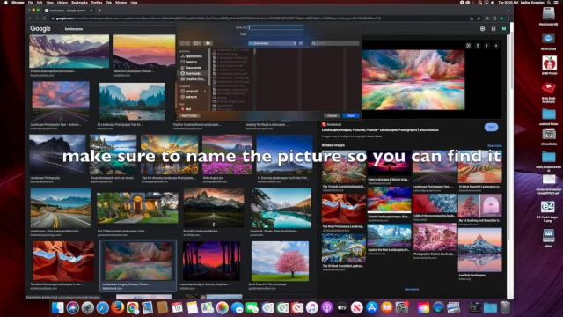Open the Shutterstock Landscapes Images title link
This screenshot has width=563, height=317.
(380, 129)
